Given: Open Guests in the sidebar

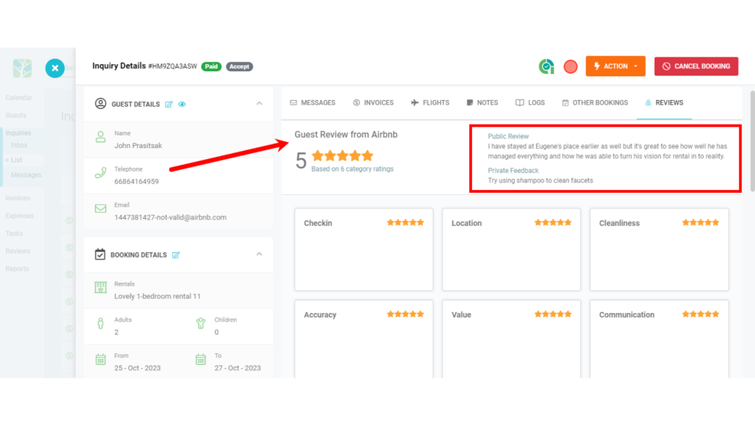Looking at the screenshot, I should click(16, 116).
